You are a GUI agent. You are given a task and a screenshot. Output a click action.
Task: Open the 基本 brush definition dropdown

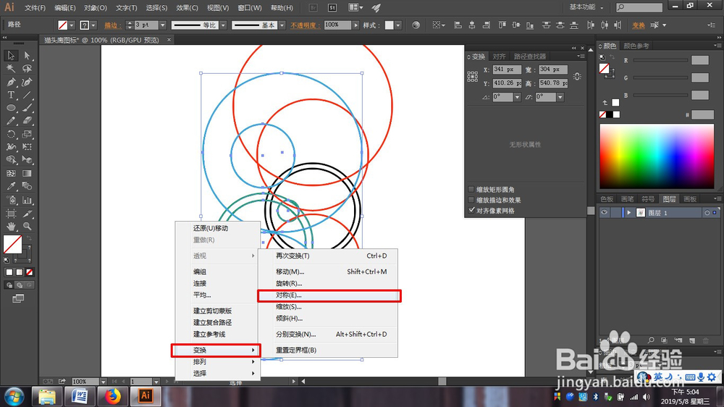tap(282, 25)
